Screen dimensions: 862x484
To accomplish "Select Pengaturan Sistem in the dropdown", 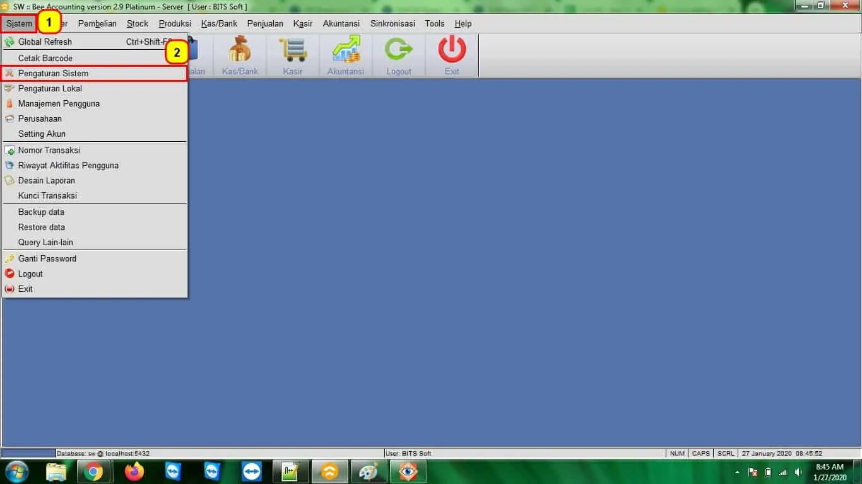I will pyautogui.click(x=95, y=73).
